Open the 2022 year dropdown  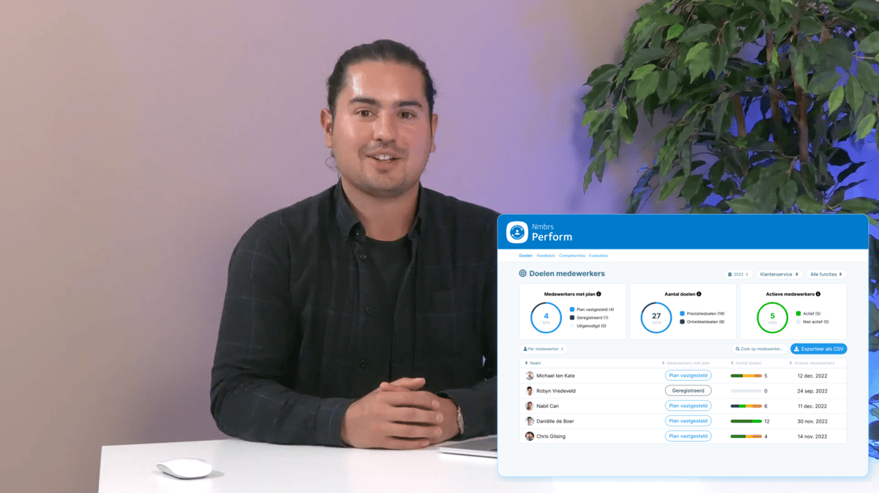[x=738, y=274]
